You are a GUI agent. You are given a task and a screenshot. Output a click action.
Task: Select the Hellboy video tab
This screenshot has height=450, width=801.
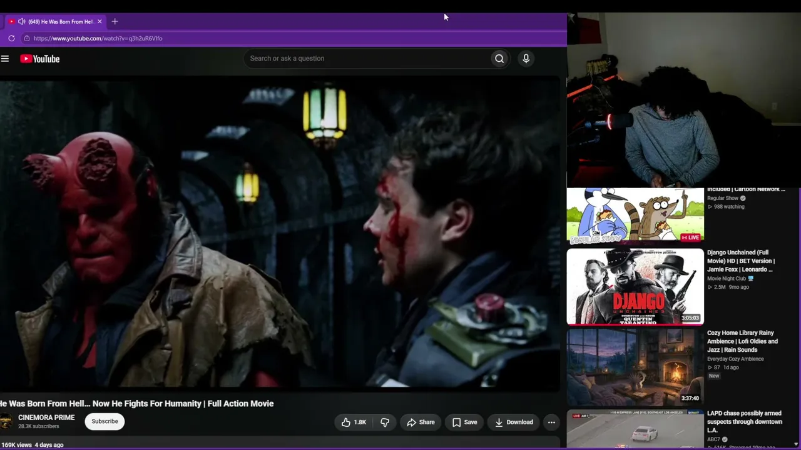tap(54, 22)
